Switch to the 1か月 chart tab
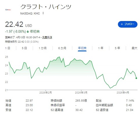The image size is (140, 115). click(x=43, y=48)
